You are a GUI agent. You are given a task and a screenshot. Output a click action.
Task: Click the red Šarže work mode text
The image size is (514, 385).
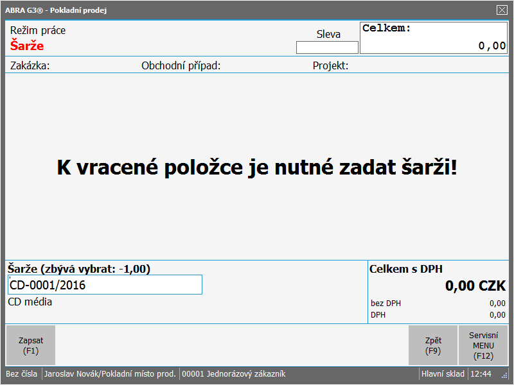27,46
